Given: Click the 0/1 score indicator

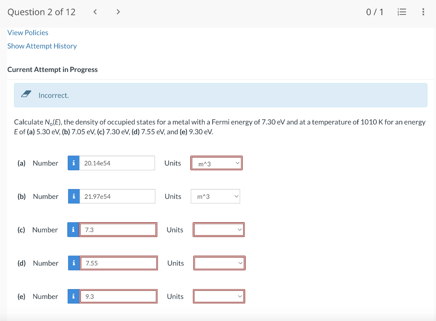Looking at the screenshot, I should point(374,12).
